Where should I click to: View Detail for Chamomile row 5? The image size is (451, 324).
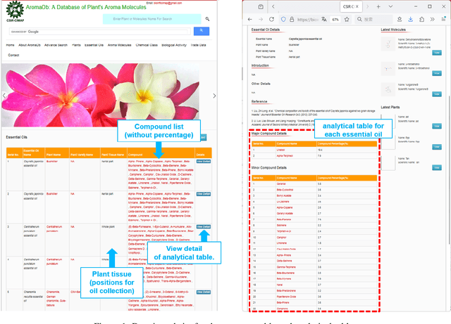[x=204, y=292]
